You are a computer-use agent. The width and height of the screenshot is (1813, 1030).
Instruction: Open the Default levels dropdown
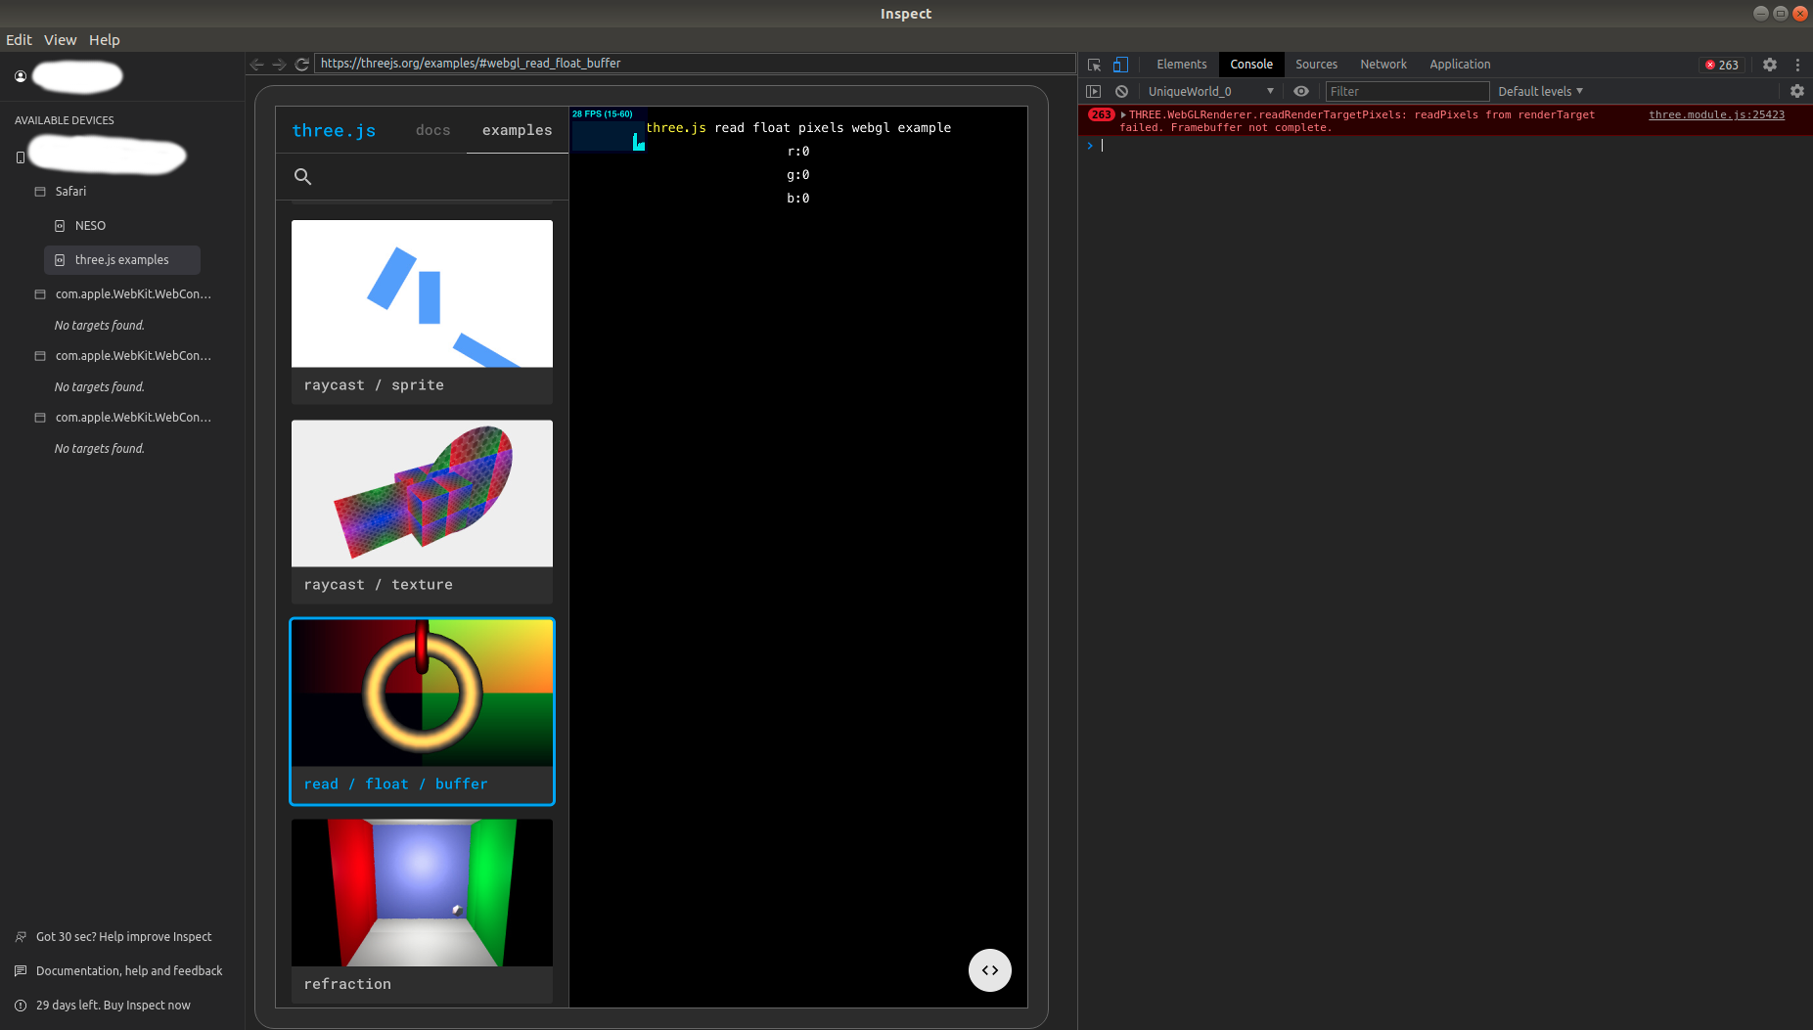pos(1539,91)
